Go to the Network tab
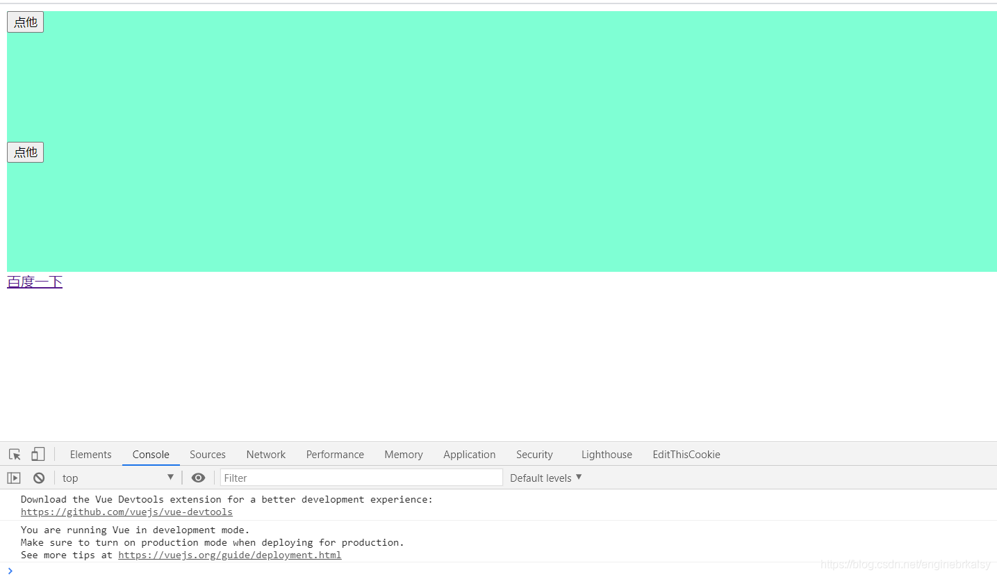Viewport: 997px width, 577px height. [x=266, y=455]
